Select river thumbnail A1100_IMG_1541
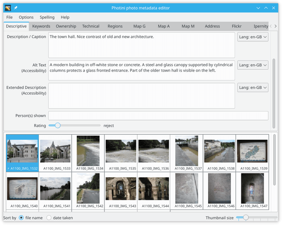This screenshot has width=282, height=225. point(55,191)
